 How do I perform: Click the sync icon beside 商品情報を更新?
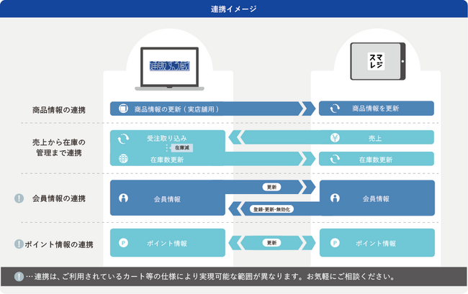[334, 109]
